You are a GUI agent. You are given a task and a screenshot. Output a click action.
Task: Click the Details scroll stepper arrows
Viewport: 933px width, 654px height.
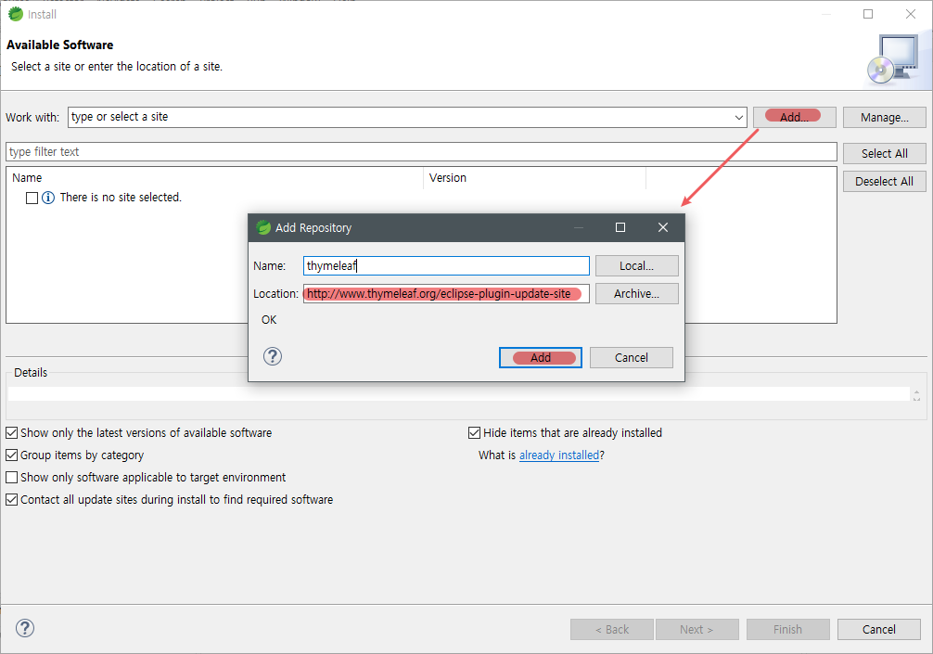coord(916,394)
